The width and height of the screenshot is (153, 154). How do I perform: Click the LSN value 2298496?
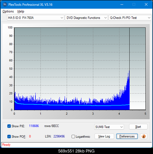(59, 136)
